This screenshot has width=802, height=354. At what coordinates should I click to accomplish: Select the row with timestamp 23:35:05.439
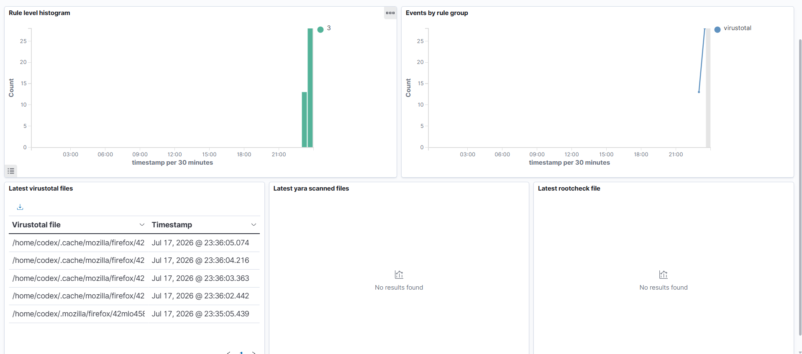coord(134,314)
